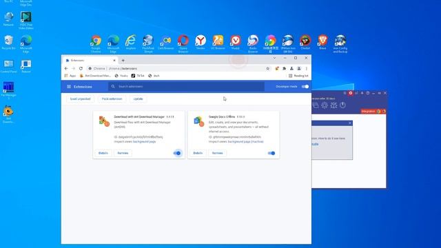Screen dimensions: 441x248
Task: Open the Chrome profile avatar
Action: click(x=299, y=69)
